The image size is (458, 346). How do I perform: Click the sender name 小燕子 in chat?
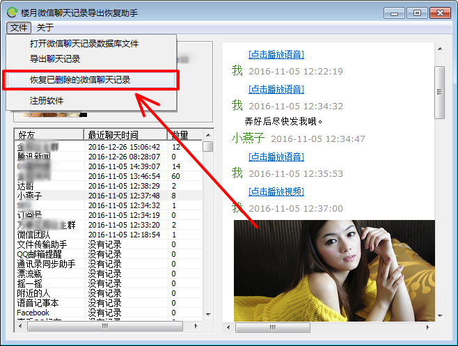click(248, 138)
